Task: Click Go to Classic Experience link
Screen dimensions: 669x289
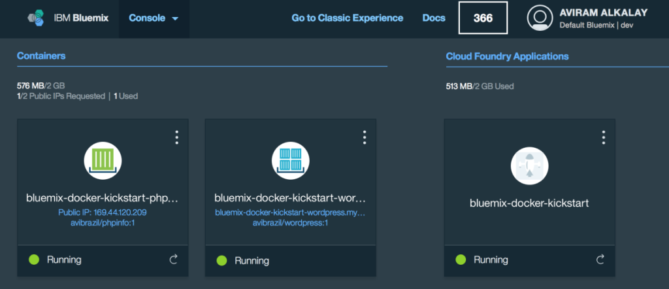Action: (x=347, y=18)
